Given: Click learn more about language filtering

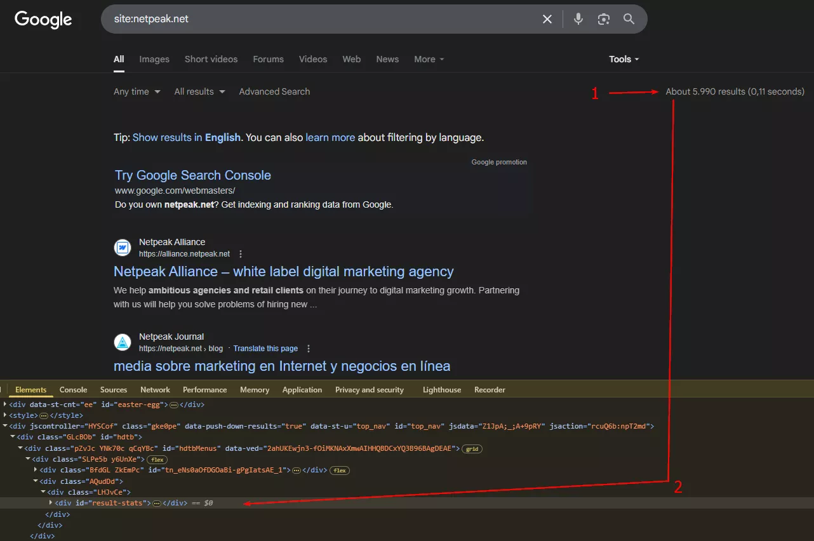Looking at the screenshot, I should [330, 137].
